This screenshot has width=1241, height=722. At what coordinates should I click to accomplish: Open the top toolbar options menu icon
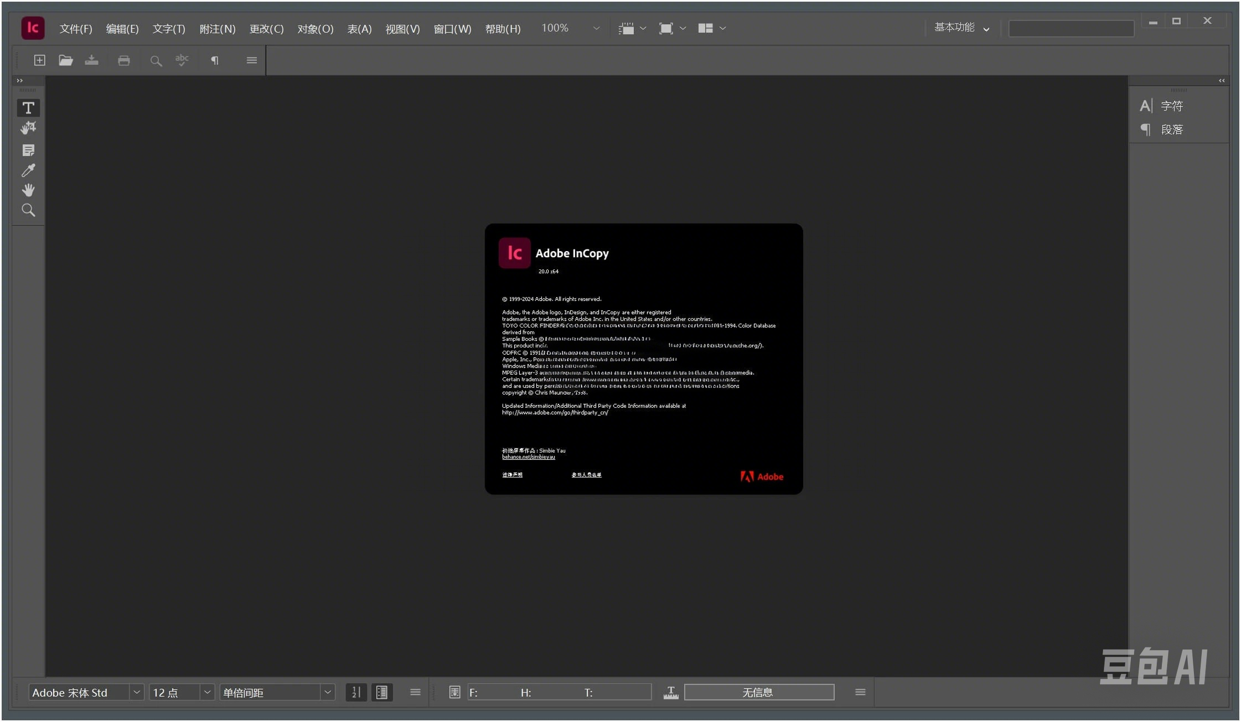tap(252, 60)
